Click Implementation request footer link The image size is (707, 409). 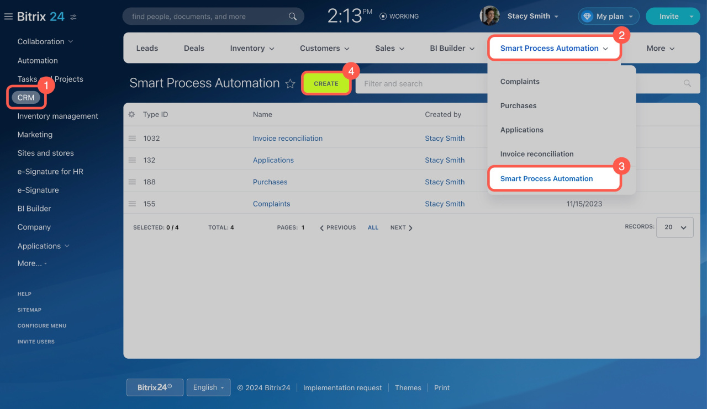[342, 387]
